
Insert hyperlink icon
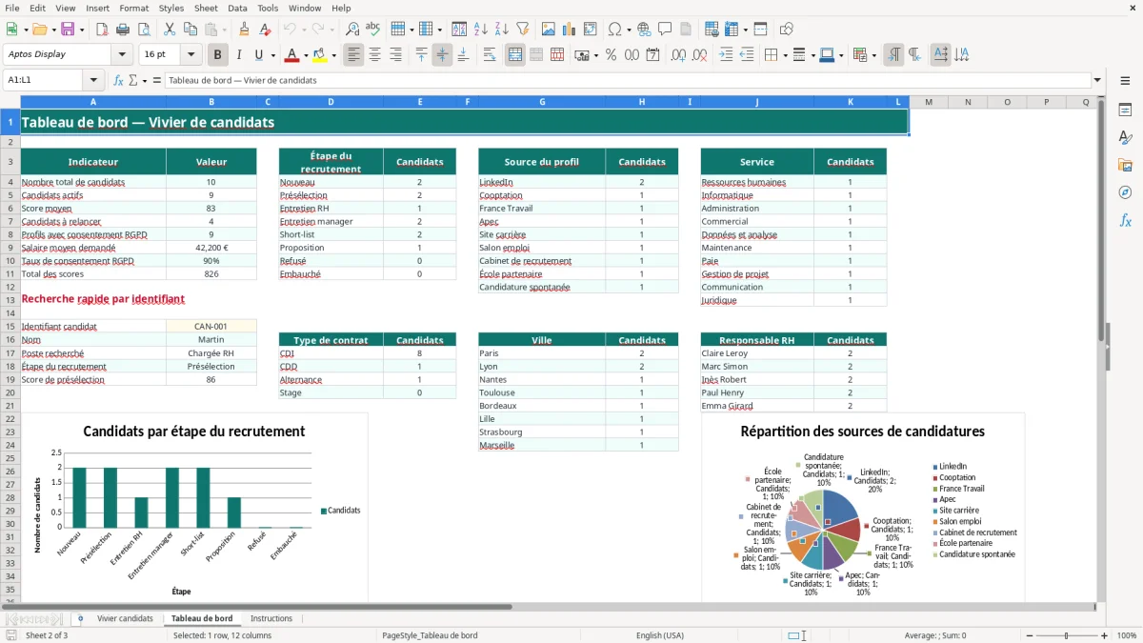pos(644,30)
